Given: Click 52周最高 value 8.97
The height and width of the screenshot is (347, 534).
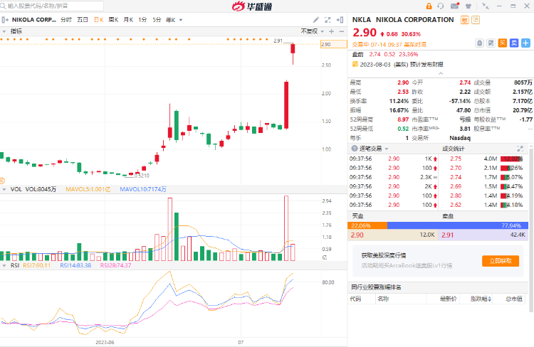Looking at the screenshot, I should coord(403,119).
